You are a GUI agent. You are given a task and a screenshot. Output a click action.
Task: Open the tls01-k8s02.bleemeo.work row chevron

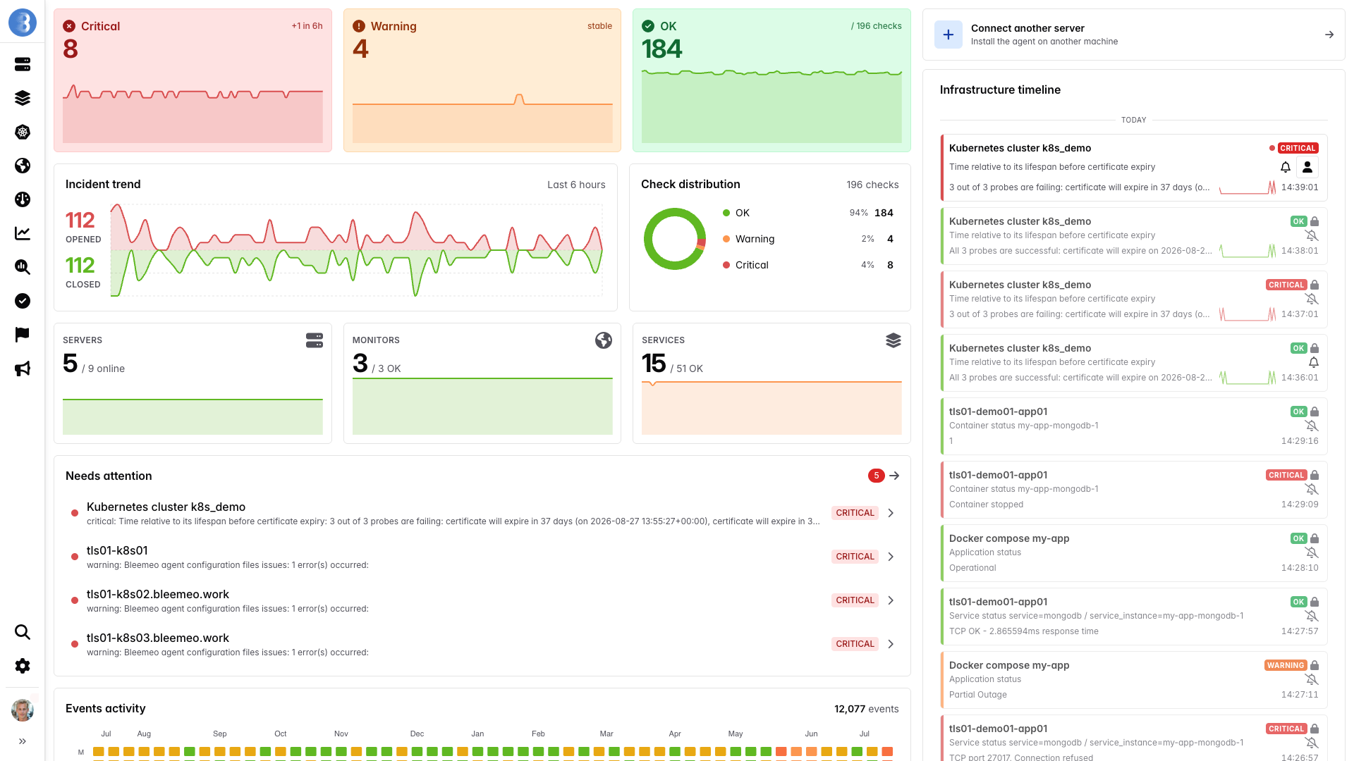pos(891,600)
